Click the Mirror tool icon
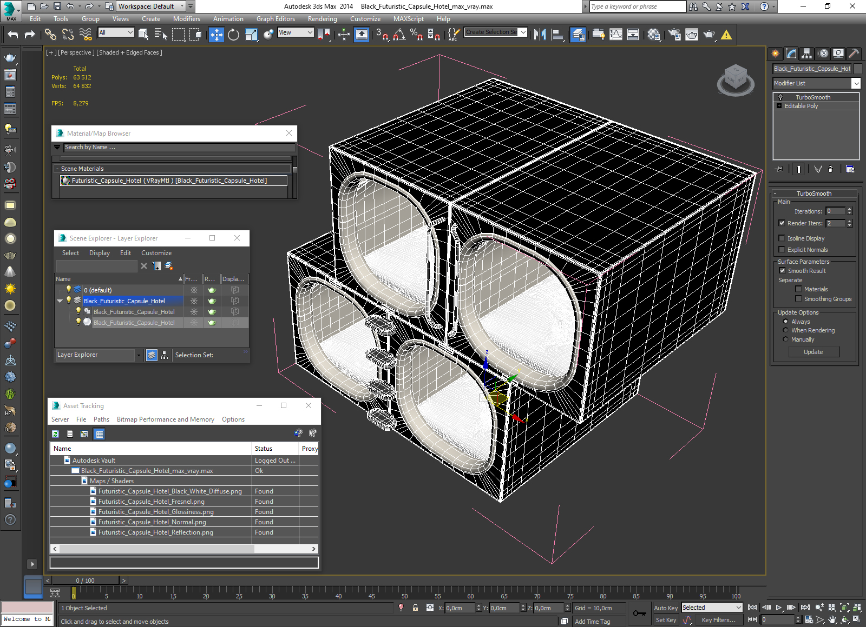The height and width of the screenshot is (627, 866). pos(540,35)
